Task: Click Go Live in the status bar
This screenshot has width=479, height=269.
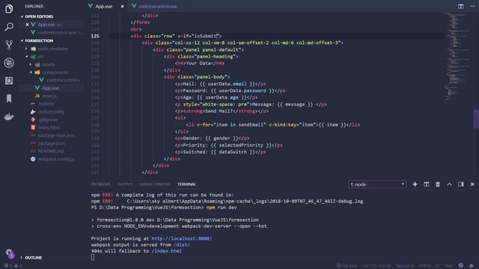Action: [347, 266]
